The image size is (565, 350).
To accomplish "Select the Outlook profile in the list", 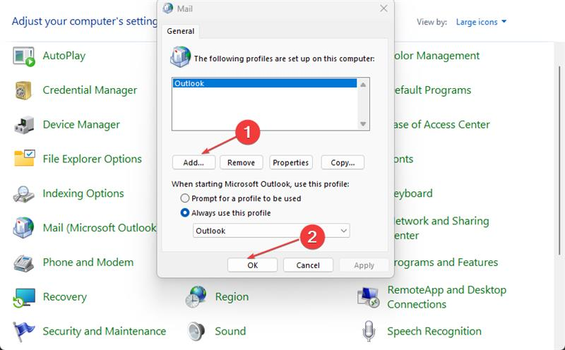I will pyautogui.click(x=264, y=83).
